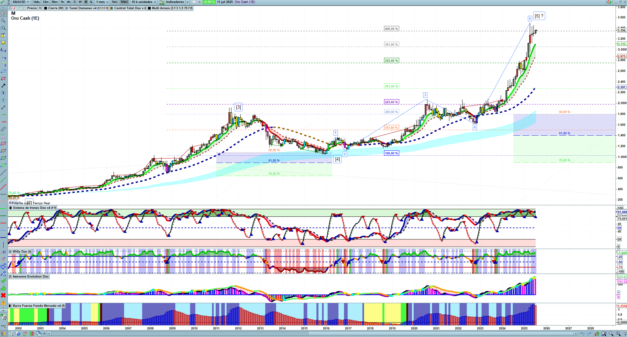627x337 pixels.
Task: Expand the 1 mes period dropdown
Action: point(102,2)
